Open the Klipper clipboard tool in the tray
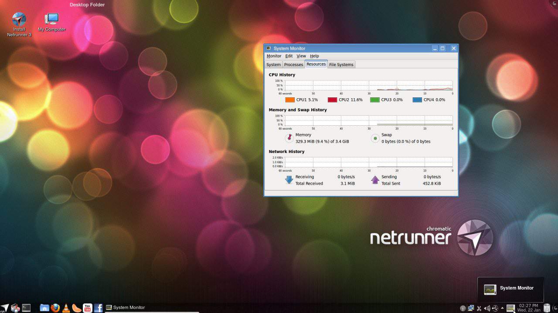 tap(479, 307)
